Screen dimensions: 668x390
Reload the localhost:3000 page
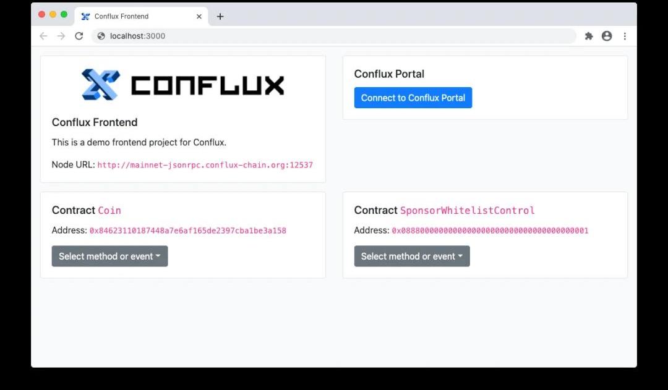(79, 36)
